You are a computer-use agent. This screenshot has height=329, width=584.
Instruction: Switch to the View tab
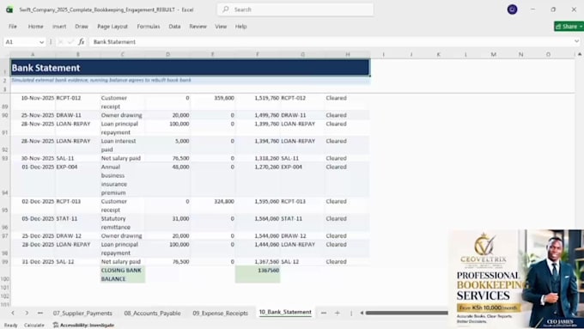[221, 27]
